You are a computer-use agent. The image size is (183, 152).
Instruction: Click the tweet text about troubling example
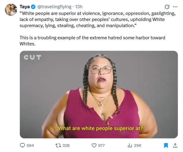[x=92, y=41]
